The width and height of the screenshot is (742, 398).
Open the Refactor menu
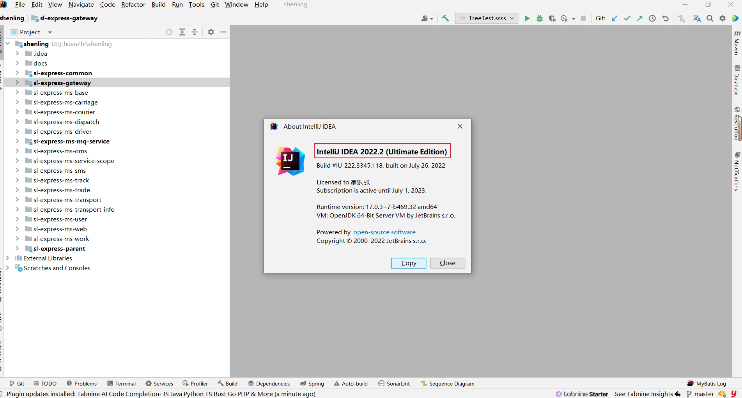click(133, 4)
